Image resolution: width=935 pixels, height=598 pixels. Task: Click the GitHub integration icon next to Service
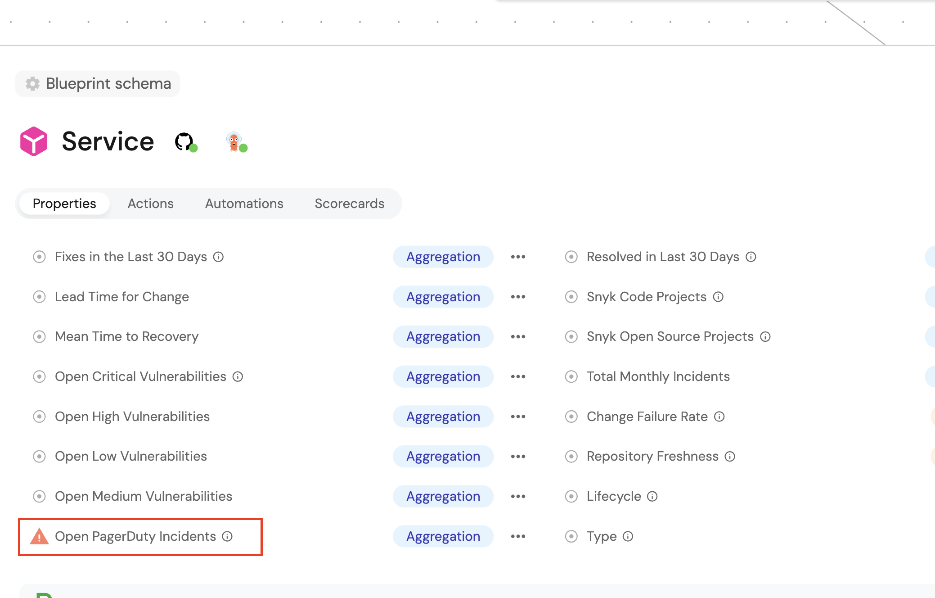click(184, 141)
